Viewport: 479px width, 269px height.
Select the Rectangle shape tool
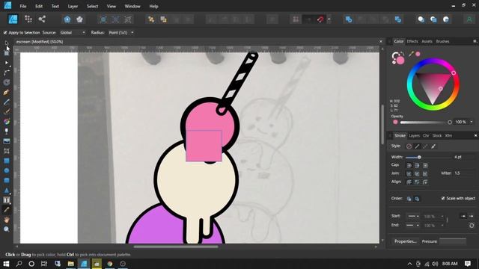[7, 161]
